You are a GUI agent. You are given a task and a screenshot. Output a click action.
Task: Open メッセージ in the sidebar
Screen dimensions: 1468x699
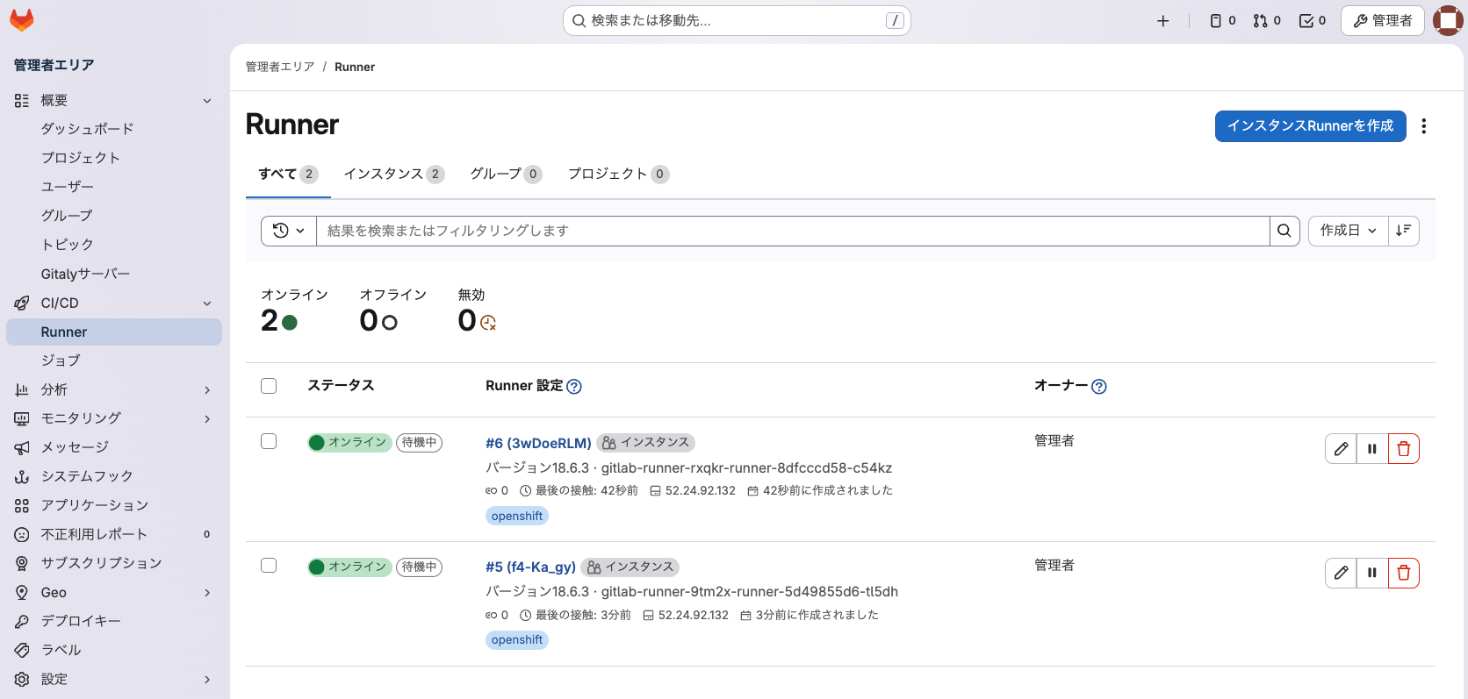[x=114, y=447]
